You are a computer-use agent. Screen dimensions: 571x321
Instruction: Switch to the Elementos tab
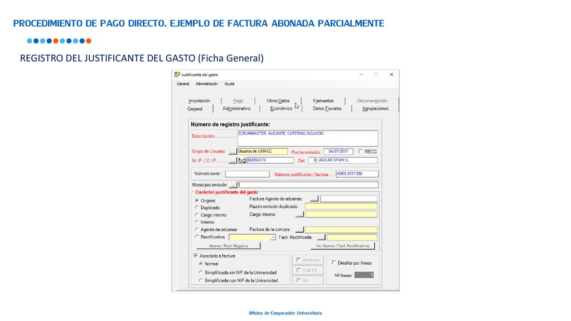tap(323, 101)
